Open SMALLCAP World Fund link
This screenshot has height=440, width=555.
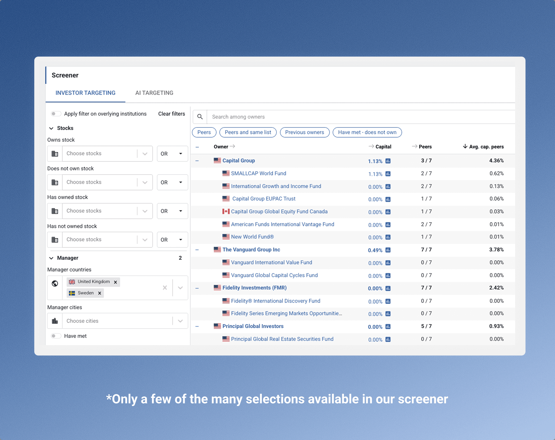[x=258, y=173]
